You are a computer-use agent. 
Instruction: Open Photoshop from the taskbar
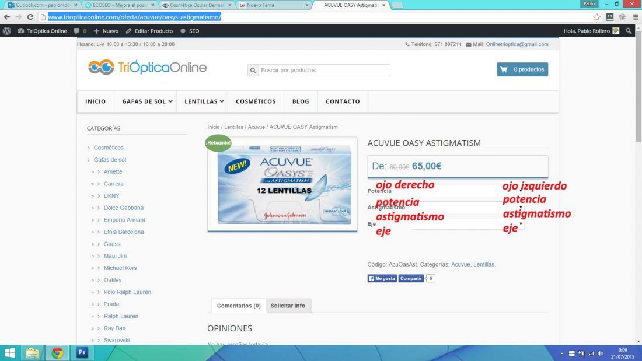(82, 352)
